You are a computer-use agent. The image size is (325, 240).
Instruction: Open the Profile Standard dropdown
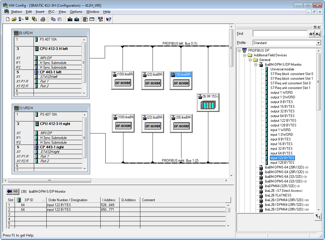[318, 43]
